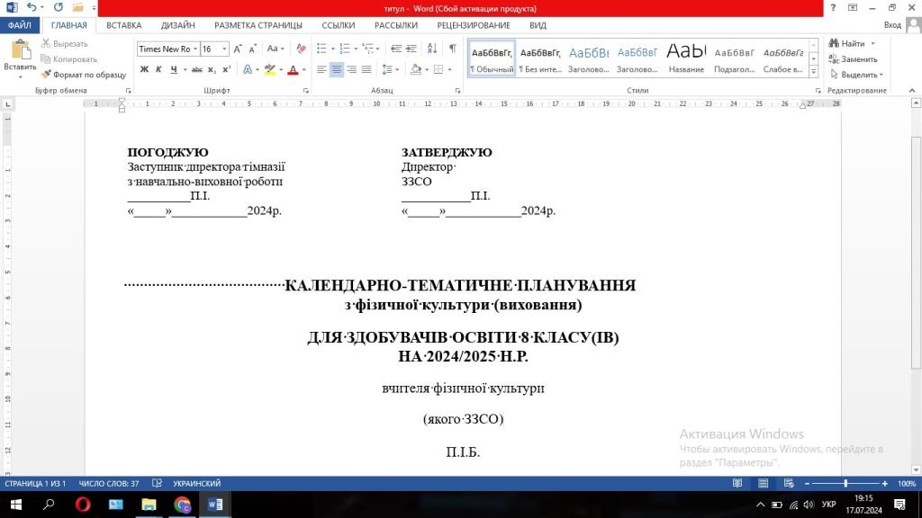This screenshot has height=518, width=922.
Task: Toggle the Show/Hide formatting marks (¶)
Action: pos(453,48)
